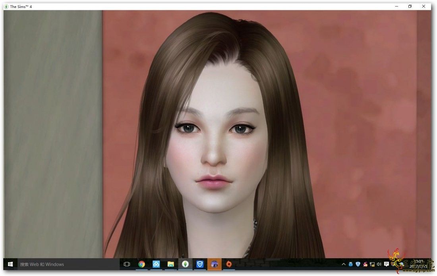The image size is (437, 276).
Task: Expand the hidden system tray icons arrow
Action: tap(344, 264)
